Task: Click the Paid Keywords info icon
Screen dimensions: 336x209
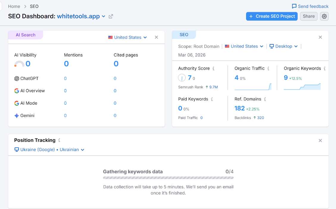Action: tap(212, 99)
